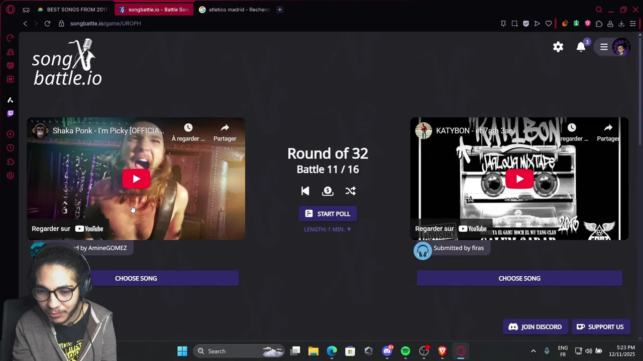Open the GX Control speedometer icon
Screen dimensions: 643x361
pyautogui.click(x=10, y=38)
